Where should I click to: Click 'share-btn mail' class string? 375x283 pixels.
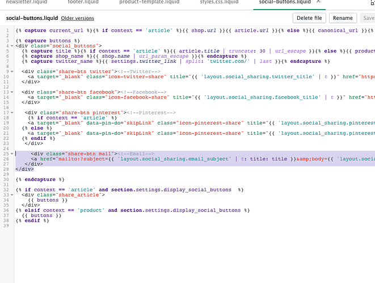pyautogui.click(x=90, y=154)
